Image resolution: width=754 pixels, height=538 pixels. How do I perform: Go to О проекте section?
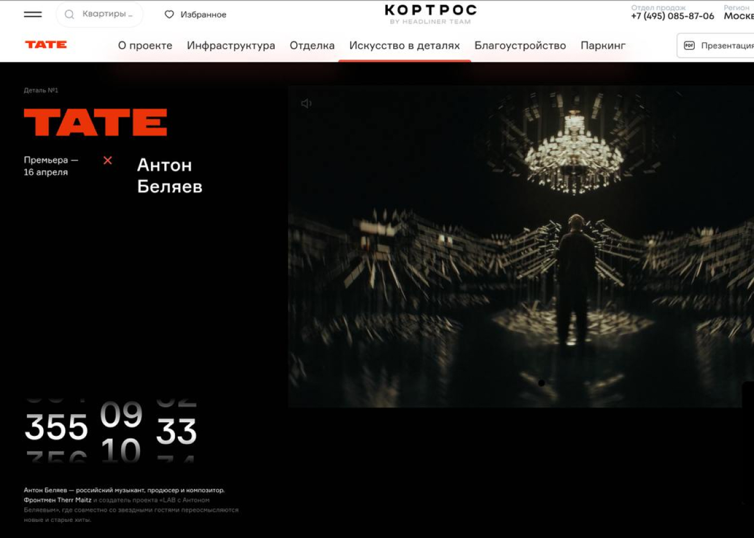145,46
